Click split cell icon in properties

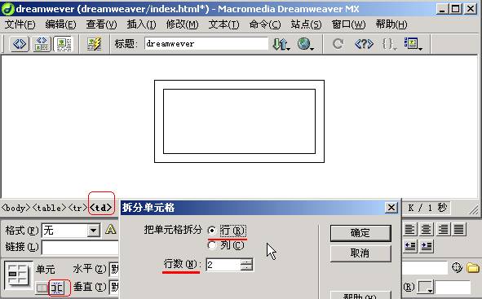[58, 288]
